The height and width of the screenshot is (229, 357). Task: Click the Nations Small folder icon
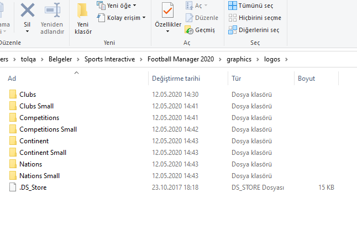13,175
